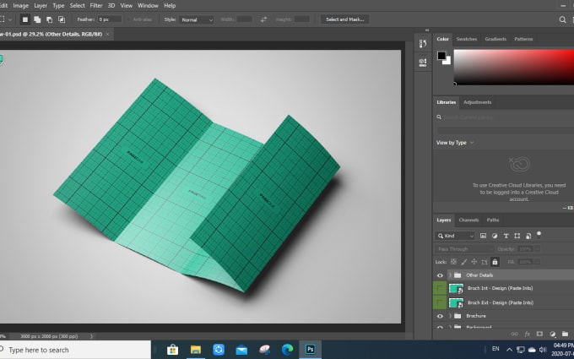Switch to the Channels tab

(x=468, y=220)
